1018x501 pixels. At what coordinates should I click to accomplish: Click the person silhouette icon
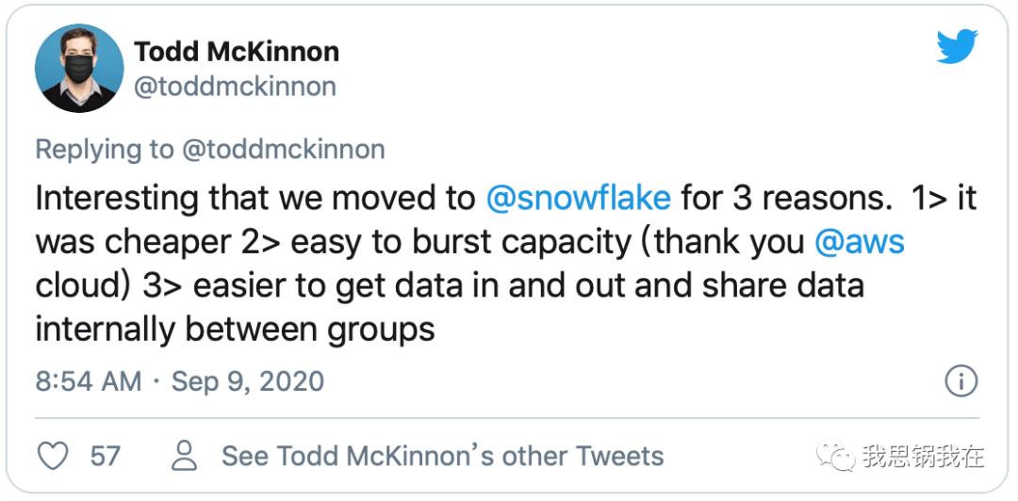point(185,456)
